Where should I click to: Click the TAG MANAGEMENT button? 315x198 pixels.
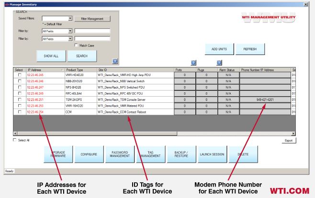[151, 154]
